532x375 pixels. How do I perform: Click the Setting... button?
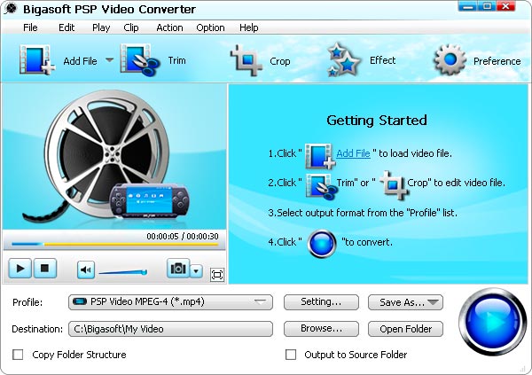321,302
